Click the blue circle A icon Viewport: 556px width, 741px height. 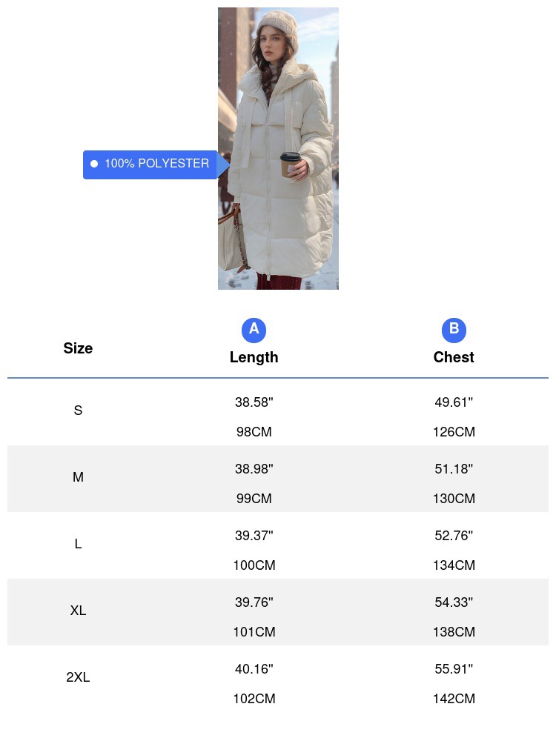click(x=254, y=330)
